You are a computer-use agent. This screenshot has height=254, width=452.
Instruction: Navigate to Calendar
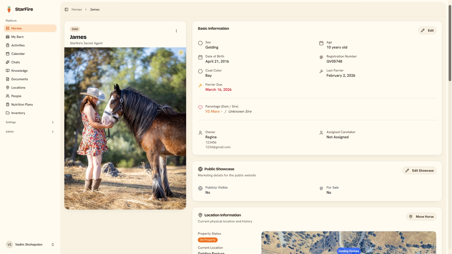click(x=30, y=54)
